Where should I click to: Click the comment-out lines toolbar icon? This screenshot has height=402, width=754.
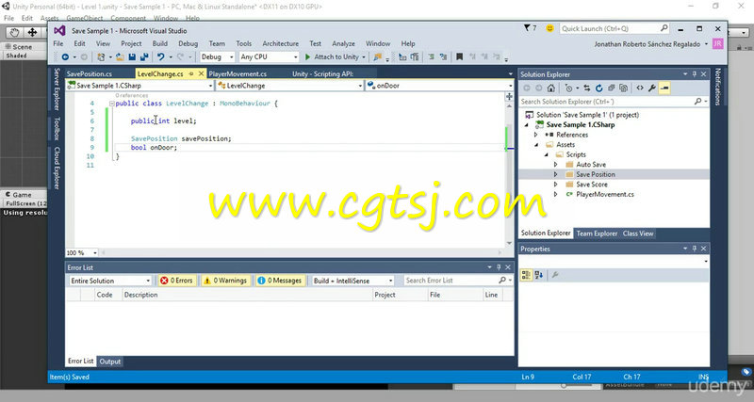coord(432,56)
